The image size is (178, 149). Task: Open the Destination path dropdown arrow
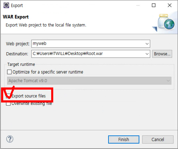click(x=147, y=54)
